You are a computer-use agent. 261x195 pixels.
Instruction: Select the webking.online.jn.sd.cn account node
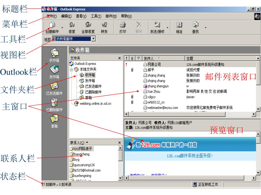(93, 104)
